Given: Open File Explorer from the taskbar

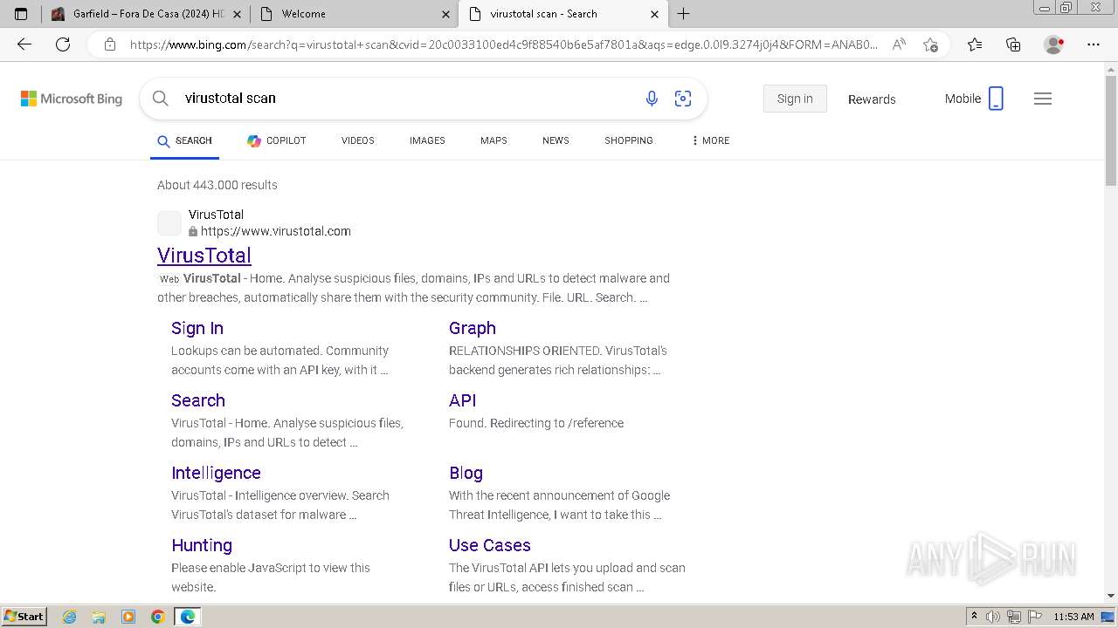Looking at the screenshot, I should pyautogui.click(x=99, y=617).
